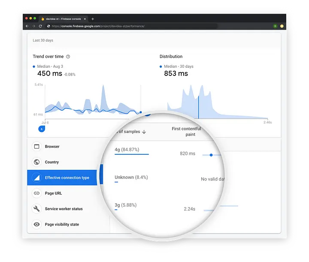Screen dimensions: 309x262
Task: Click the Country globe icon
Action: [36, 162]
